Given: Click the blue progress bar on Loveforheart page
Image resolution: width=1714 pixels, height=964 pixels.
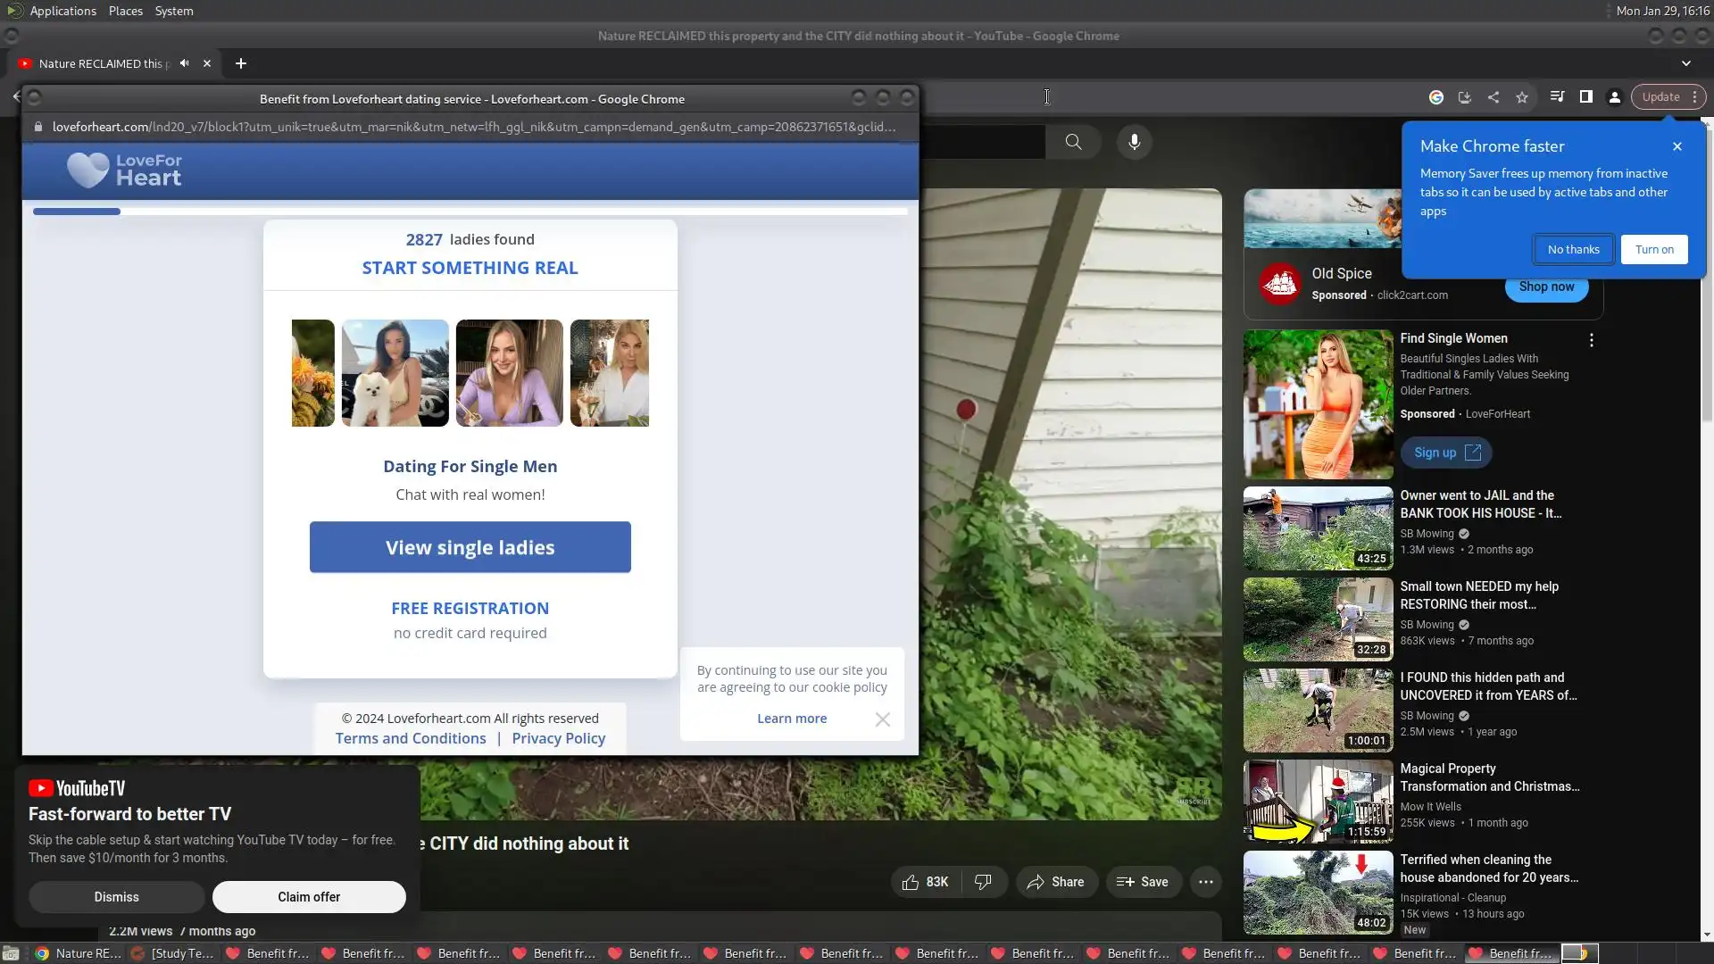Looking at the screenshot, I should pos(77,212).
